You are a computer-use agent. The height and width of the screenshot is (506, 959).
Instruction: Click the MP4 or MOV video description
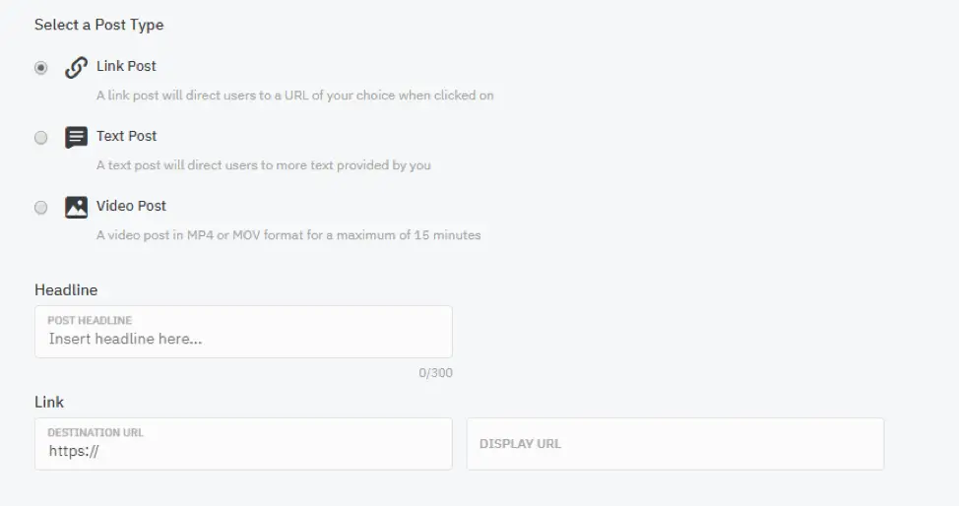coord(288,235)
